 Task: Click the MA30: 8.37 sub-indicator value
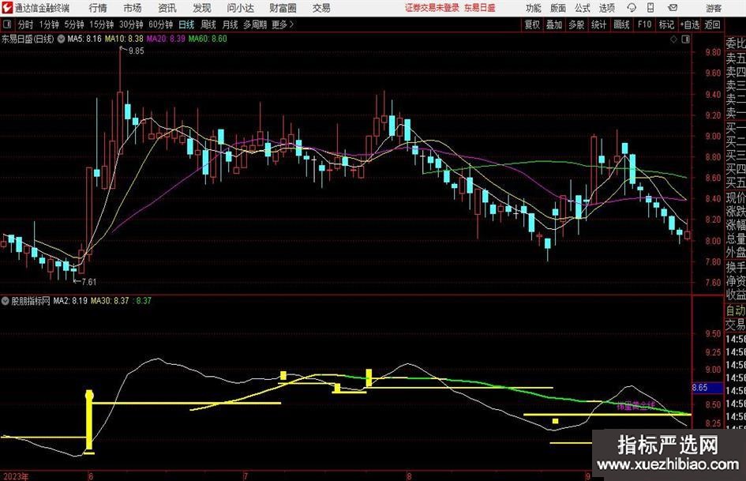(110, 301)
